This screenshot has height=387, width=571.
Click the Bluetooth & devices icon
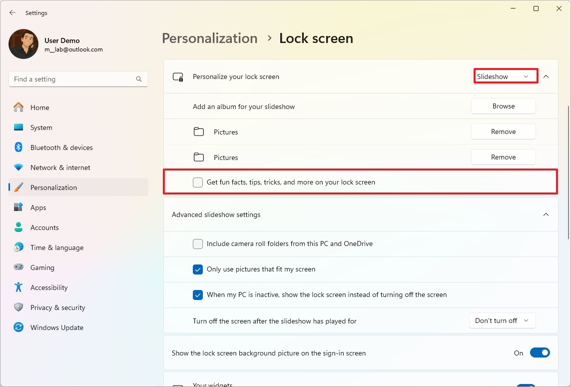(18, 147)
